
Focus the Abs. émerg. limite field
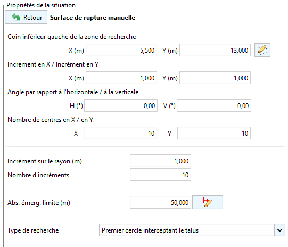pyautogui.click(x=161, y=202)
